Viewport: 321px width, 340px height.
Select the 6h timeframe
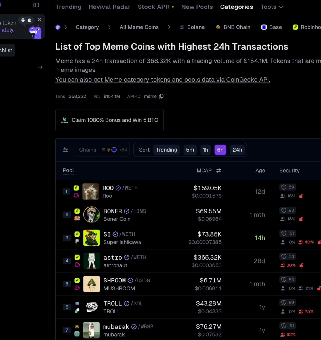point(220,150)
